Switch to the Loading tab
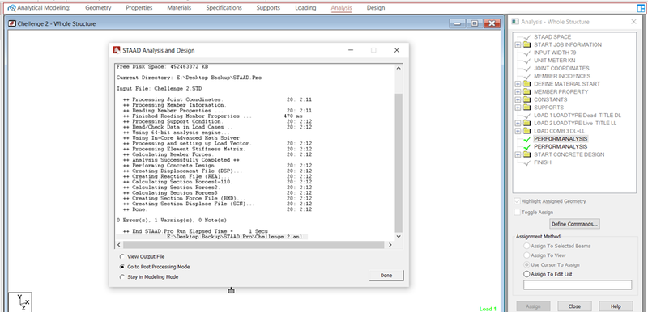Image resolution: width=648 pixels, height=312 pixels. (305, 8)
